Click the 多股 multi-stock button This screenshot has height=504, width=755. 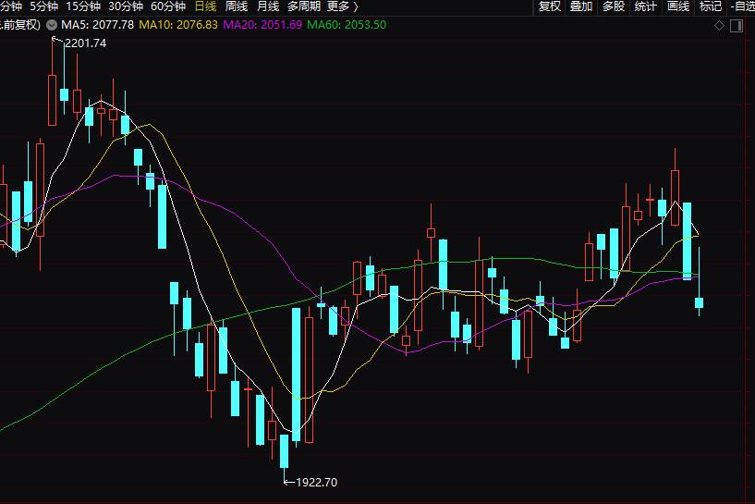[x=614, y=6]
